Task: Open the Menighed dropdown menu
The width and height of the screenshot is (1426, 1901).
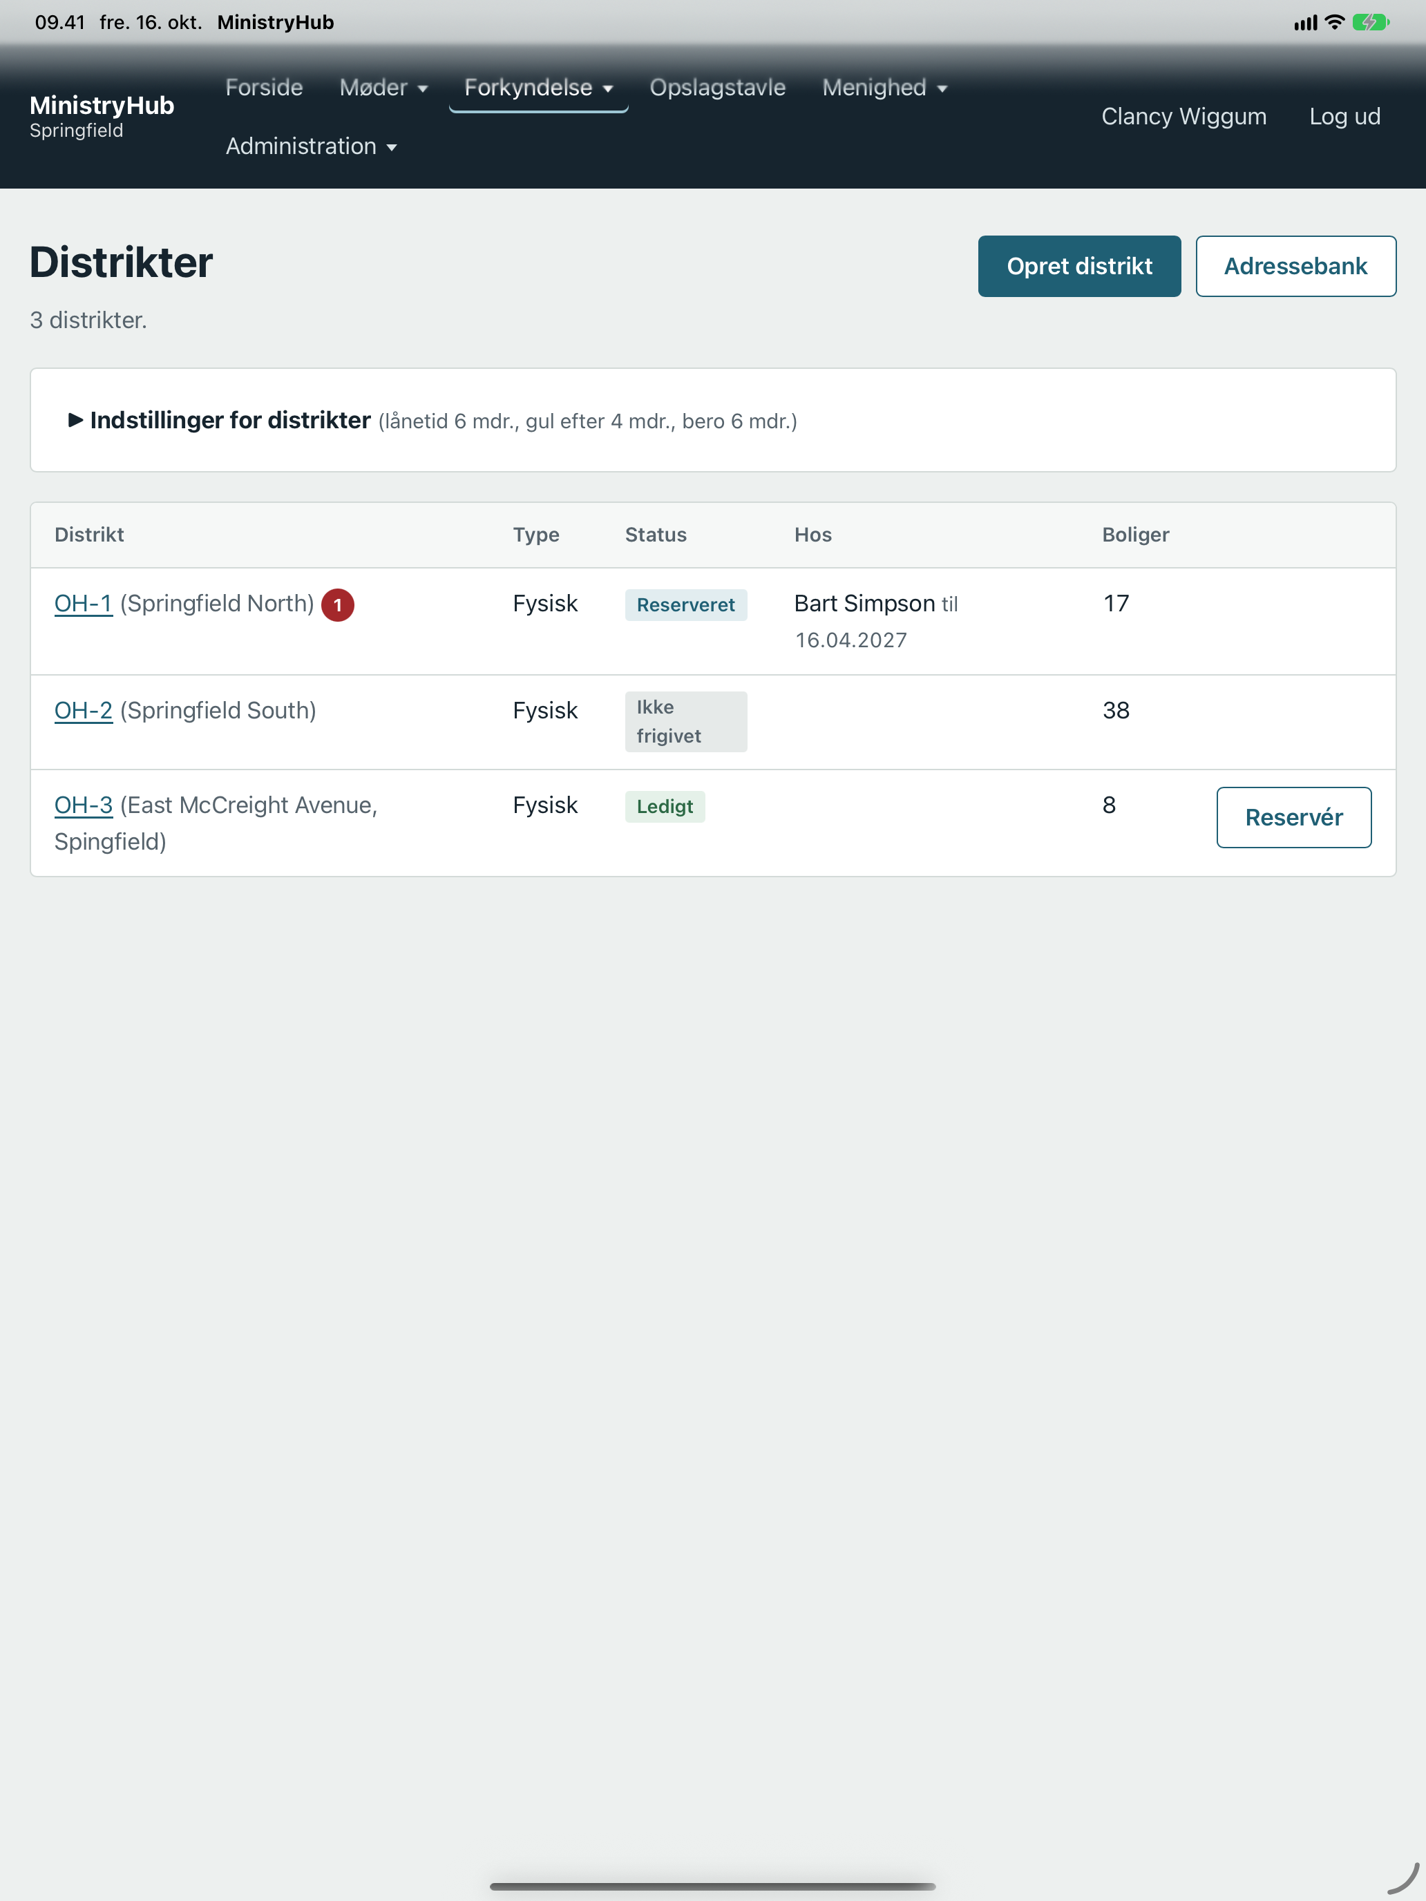Action: click(884, 88)
